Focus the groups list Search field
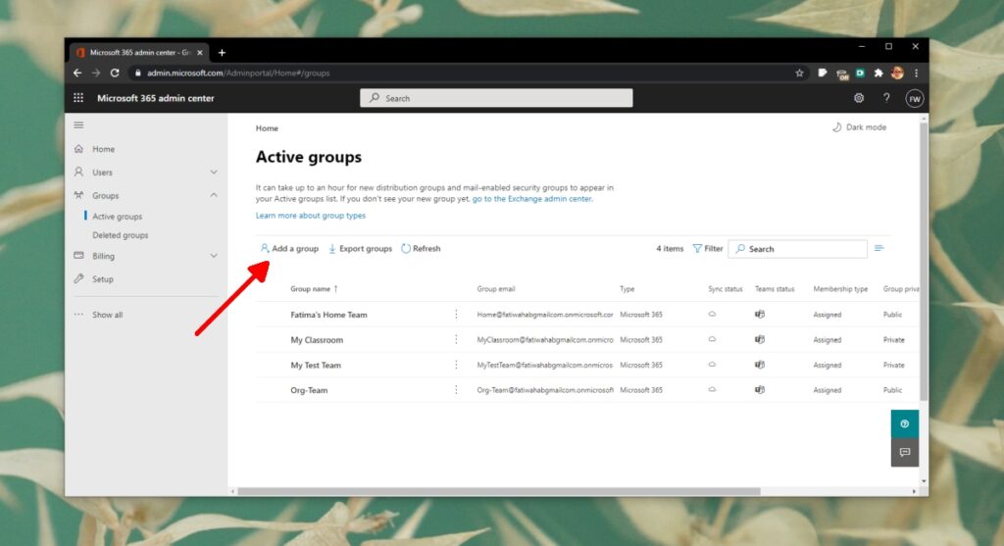1004x546 pixels. coord(798,248)
